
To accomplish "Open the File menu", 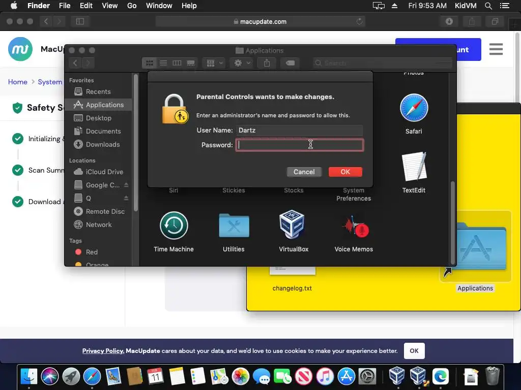I will (x=65, y=6).
